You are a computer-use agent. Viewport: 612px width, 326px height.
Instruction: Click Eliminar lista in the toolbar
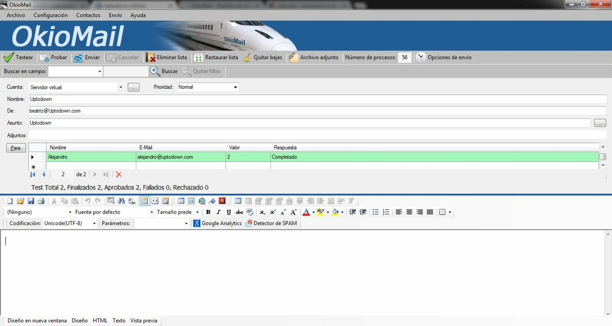coord(167,57)
